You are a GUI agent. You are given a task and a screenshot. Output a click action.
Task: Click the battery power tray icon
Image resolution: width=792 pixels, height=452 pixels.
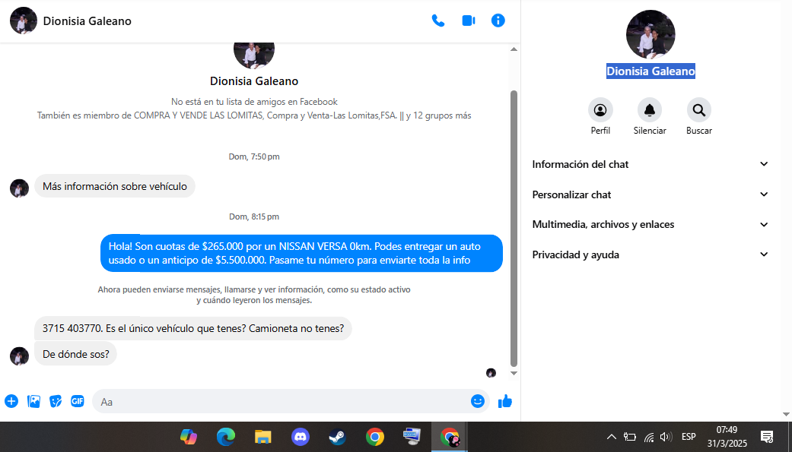coord(630,437)
